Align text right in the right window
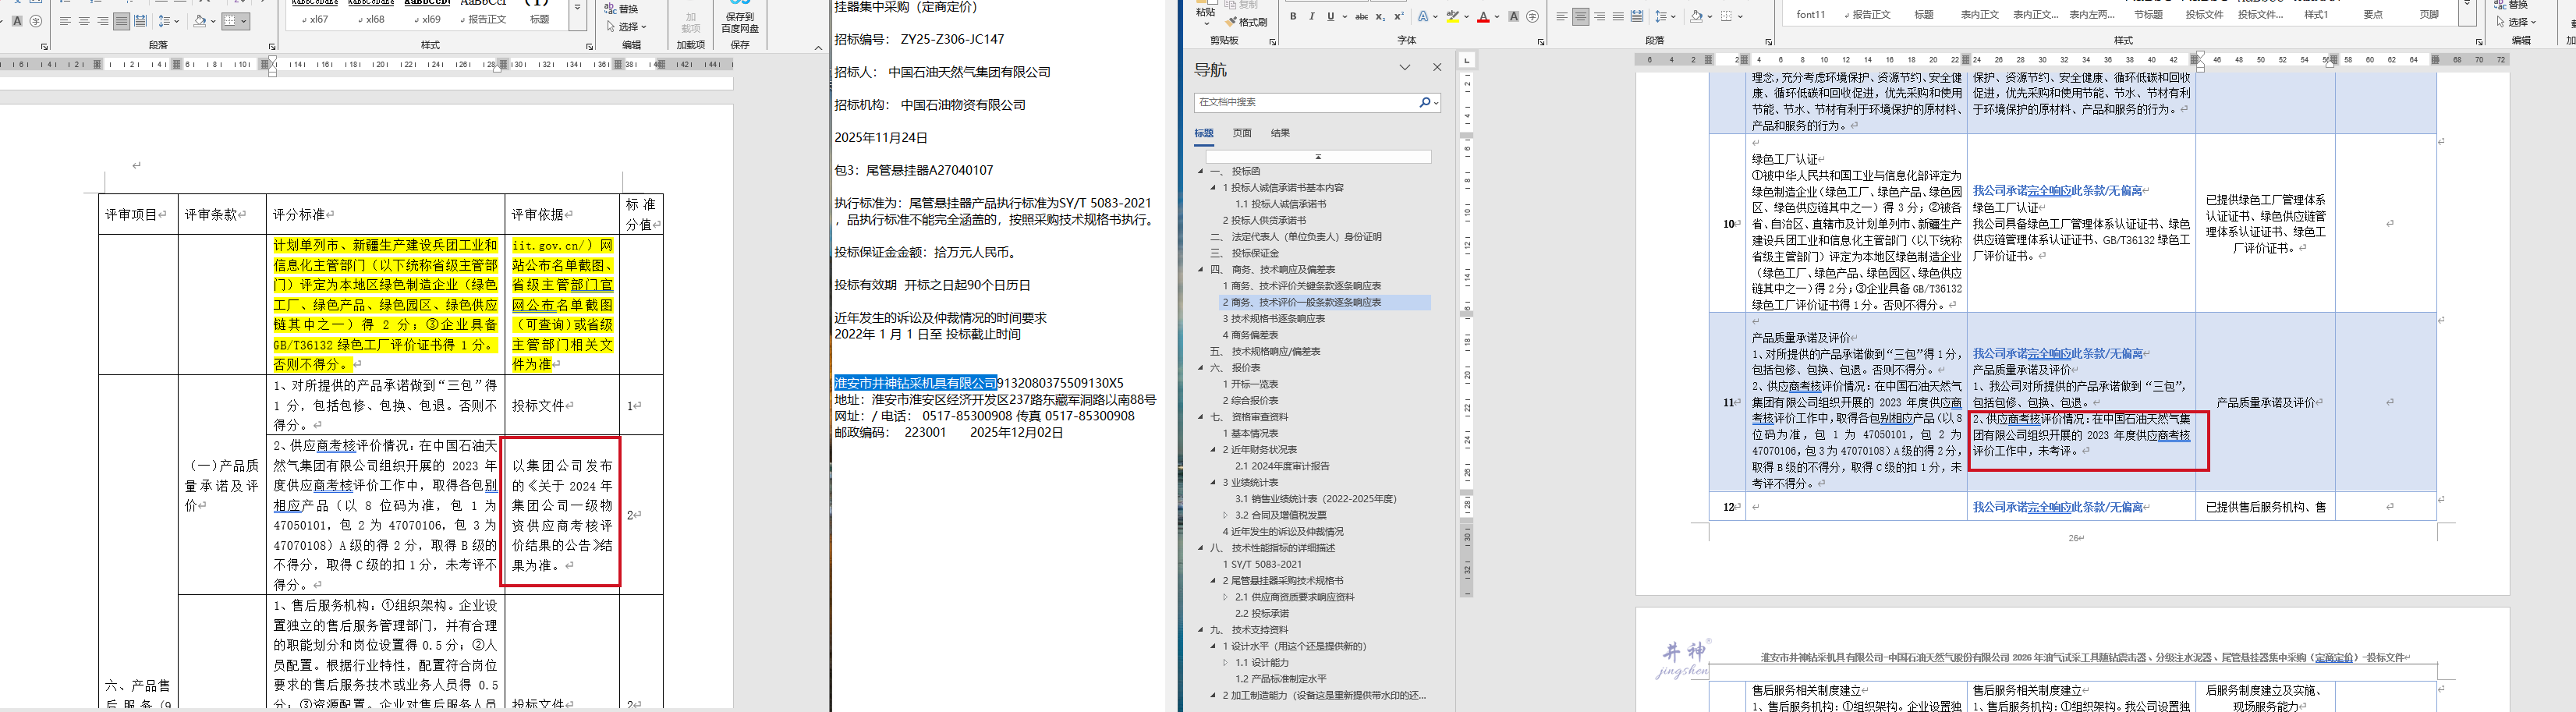This screenshot has height=712, width=2576. [1599, 17]
